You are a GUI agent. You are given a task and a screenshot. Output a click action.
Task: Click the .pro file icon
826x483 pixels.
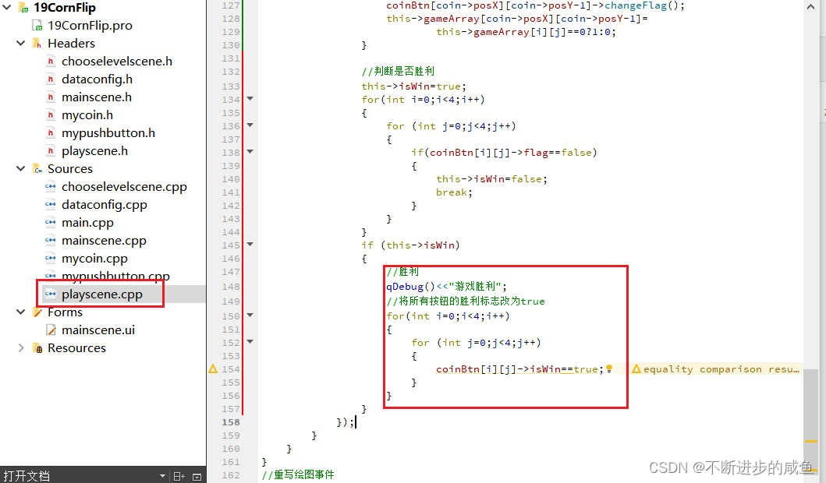pos(37,25)
